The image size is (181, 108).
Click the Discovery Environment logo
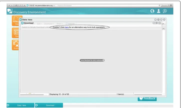point(10,11)
